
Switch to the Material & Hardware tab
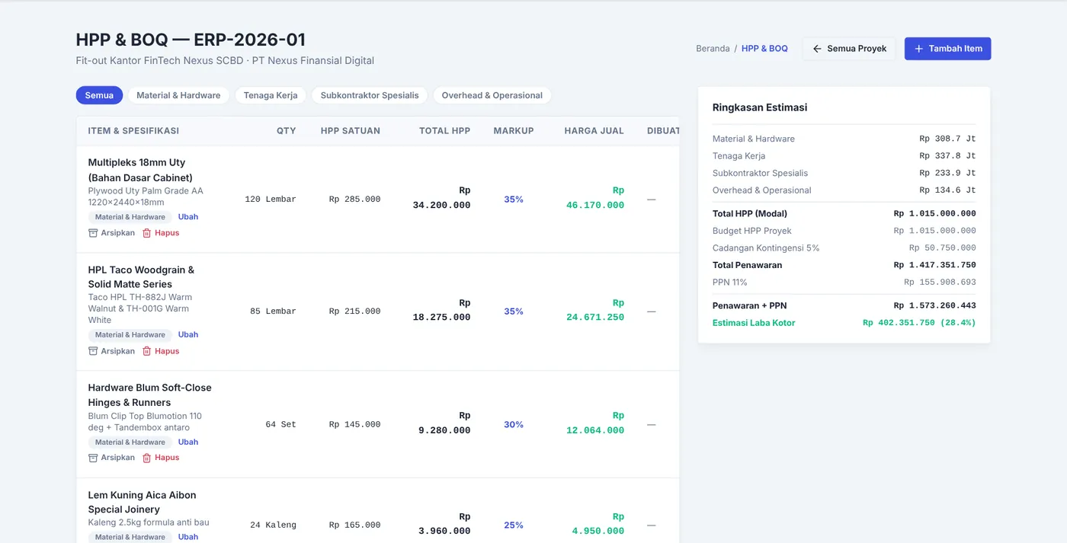click(178, 95)
